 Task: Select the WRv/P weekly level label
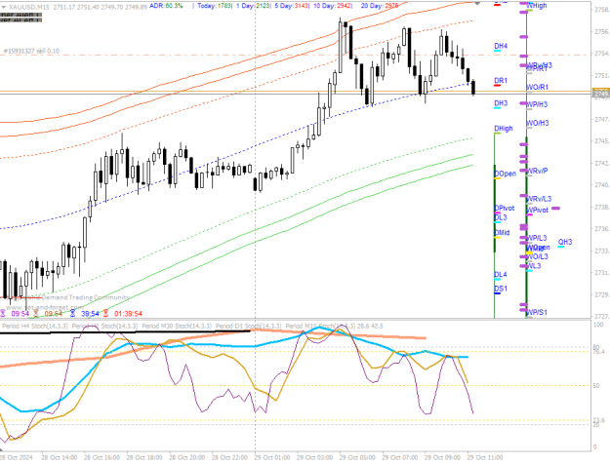tap(537, 171)
